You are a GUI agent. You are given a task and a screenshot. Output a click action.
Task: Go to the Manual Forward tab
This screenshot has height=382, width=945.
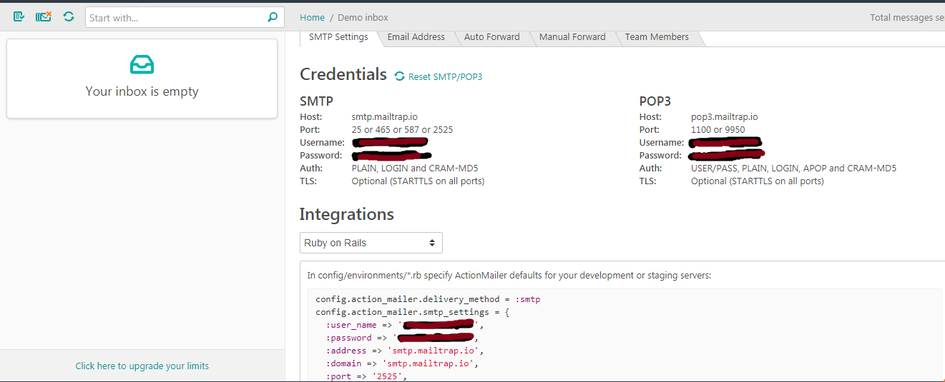point(572,37)
